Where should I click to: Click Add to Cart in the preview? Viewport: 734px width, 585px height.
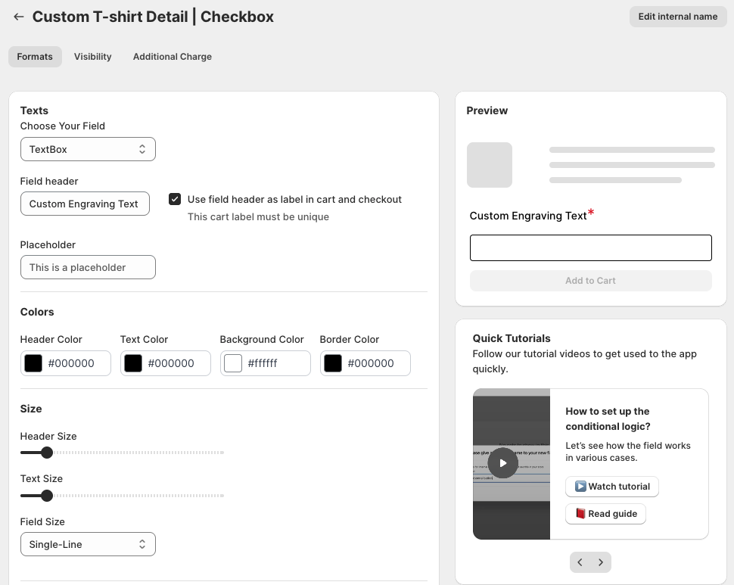point(590,280)
